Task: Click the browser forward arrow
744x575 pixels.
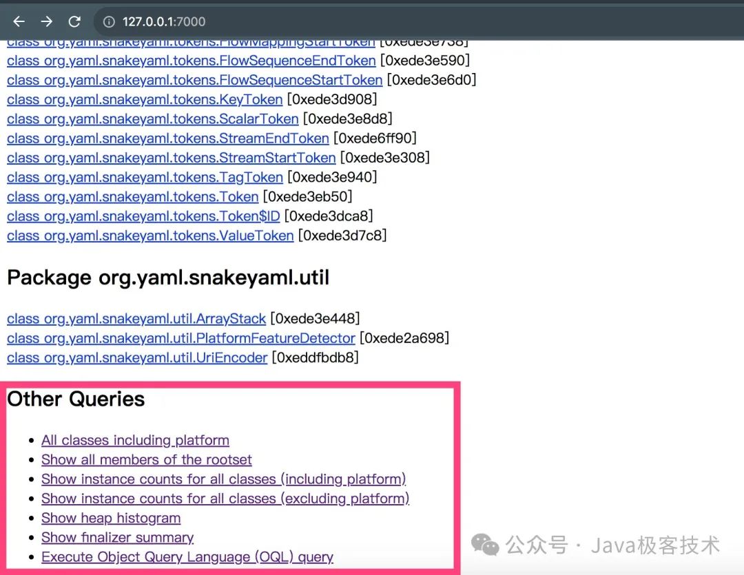Action: pyautogui.click(x=47, y=21)
